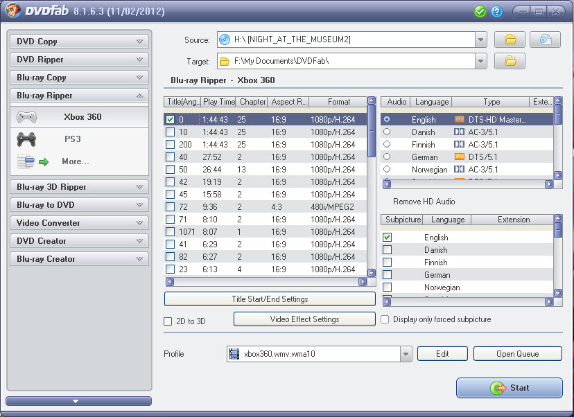Click the Remove HD Audio label
The height and width of the screenshot is (417, 574).
click(x=424, y=202)
